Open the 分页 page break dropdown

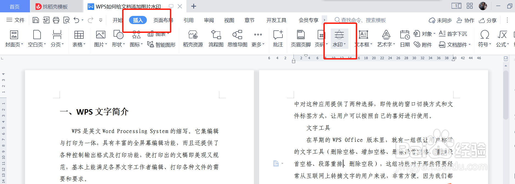point(57,39)
